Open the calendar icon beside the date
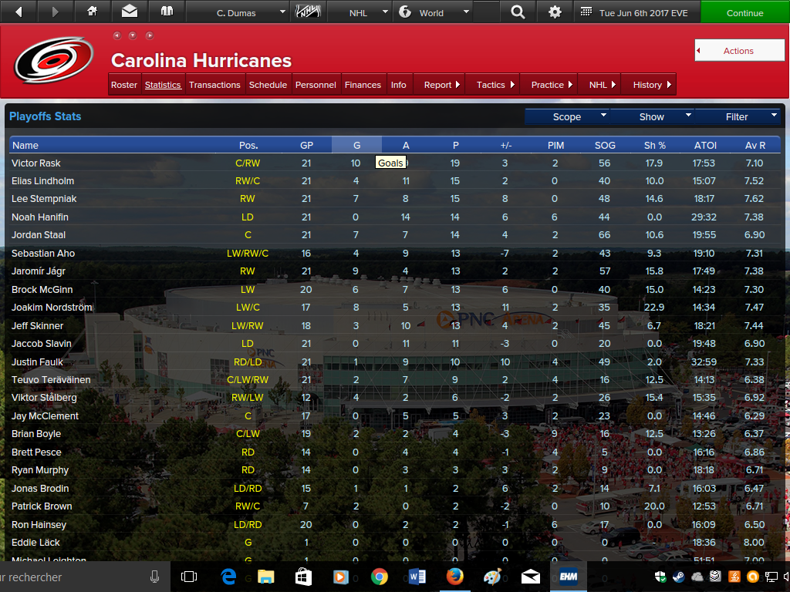790x592 pixels. 586,12
